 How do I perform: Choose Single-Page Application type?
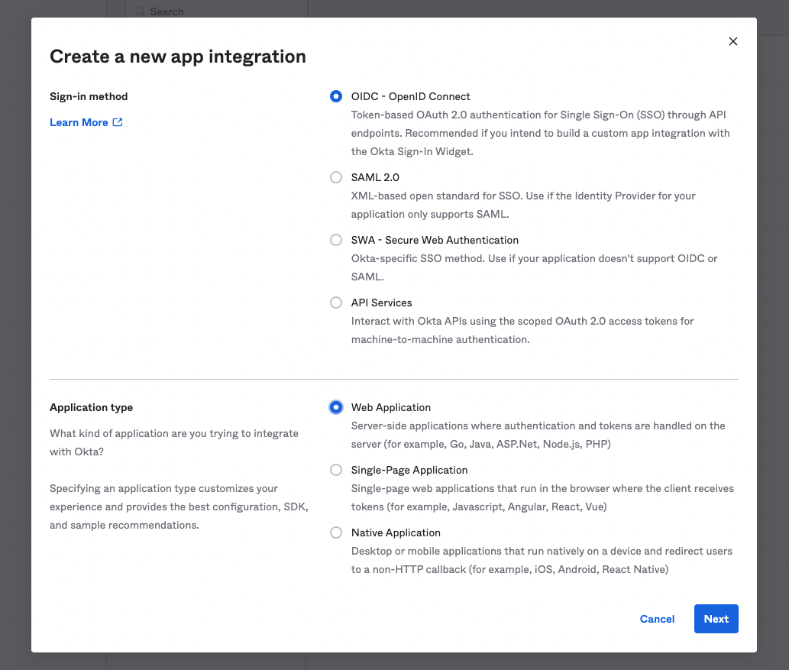click(336, 470)
